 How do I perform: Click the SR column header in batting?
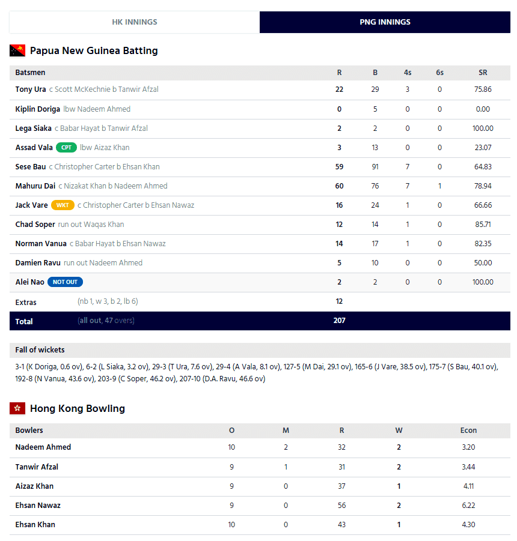click(483, 73)
